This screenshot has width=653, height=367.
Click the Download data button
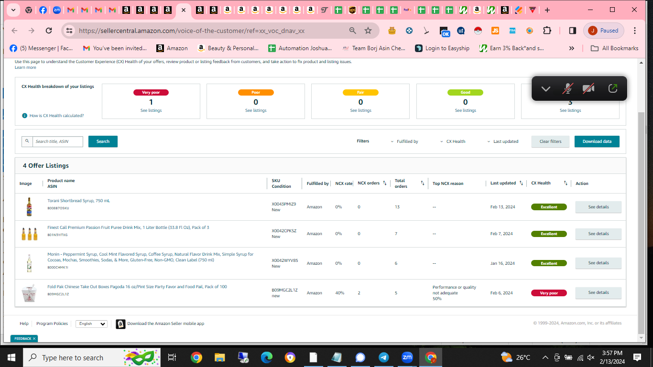pyautogui.click(x=597, y=141)
